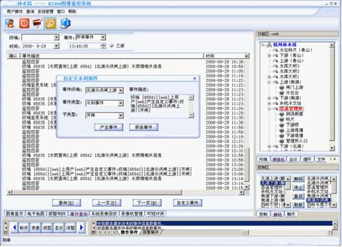Expand the 下游(青山) tree node
This screenshot has height=247, width=342.
pyautogui.click(x=269, y=55)
